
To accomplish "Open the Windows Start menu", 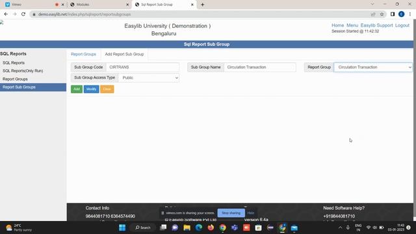I will point(122,227).
